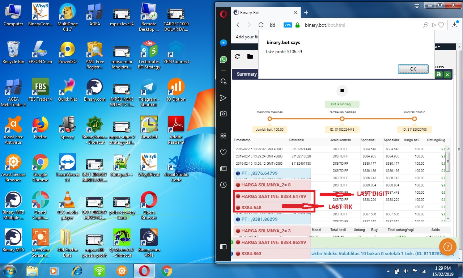Open Visual Studio Code desktop shortcut
The height and width of the screenshot is (278, 463).
(176, 168)
